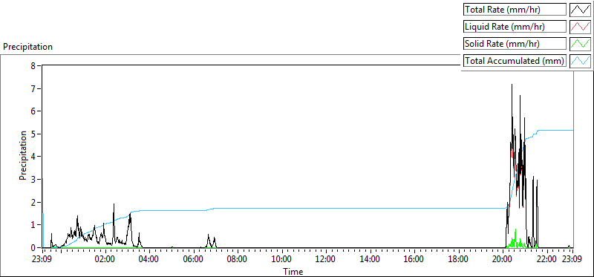Click the Solid Rate green line icon
The image size is (594, 277).
click(x=580, y=44)
